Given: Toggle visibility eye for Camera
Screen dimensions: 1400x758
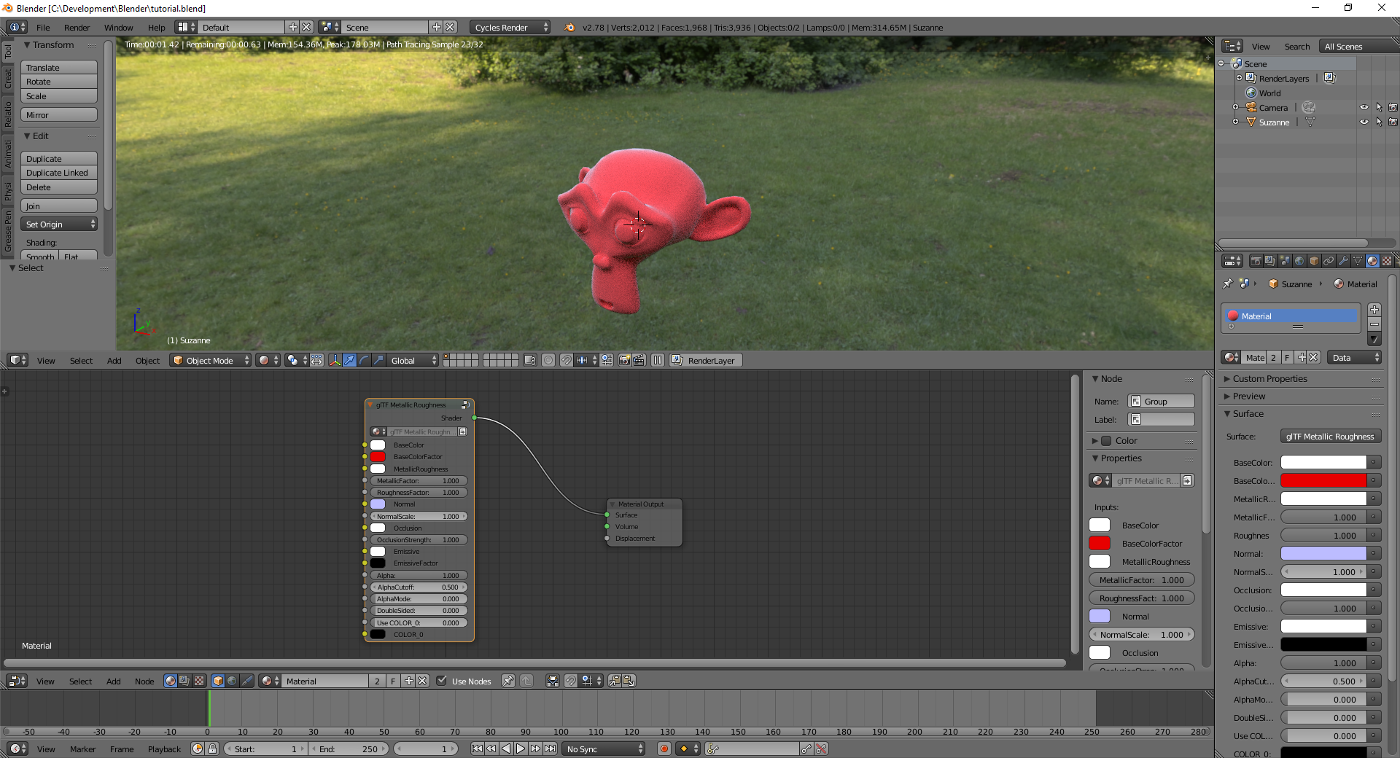Looking at the screenshot, I should [1364, 107].
